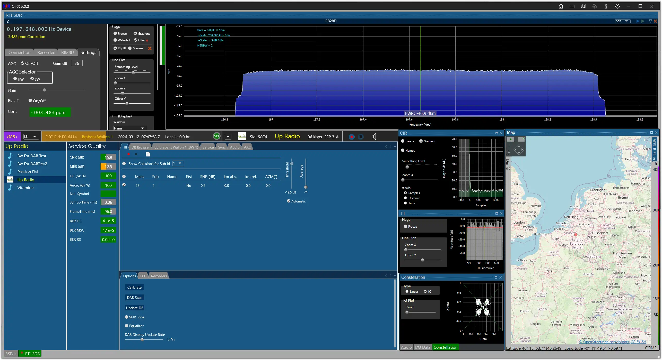Click the Calibrate button
Screen dimensions: 662x360
coord(134,287)
